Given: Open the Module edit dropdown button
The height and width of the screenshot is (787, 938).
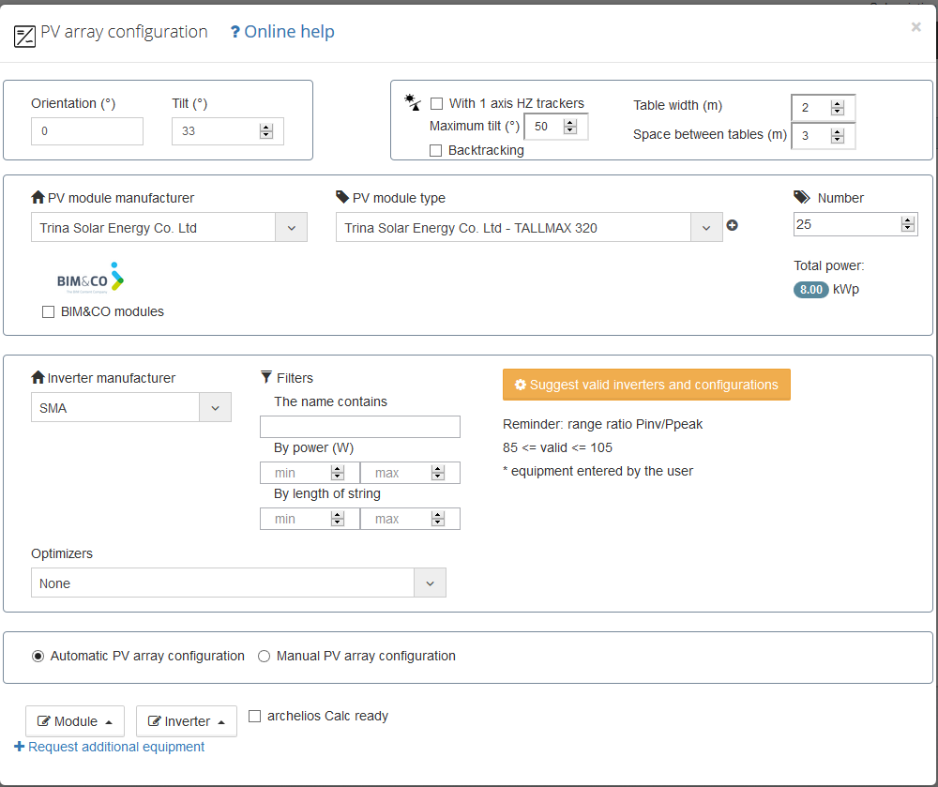Looking at the screenshot, I should click(75, 721).
